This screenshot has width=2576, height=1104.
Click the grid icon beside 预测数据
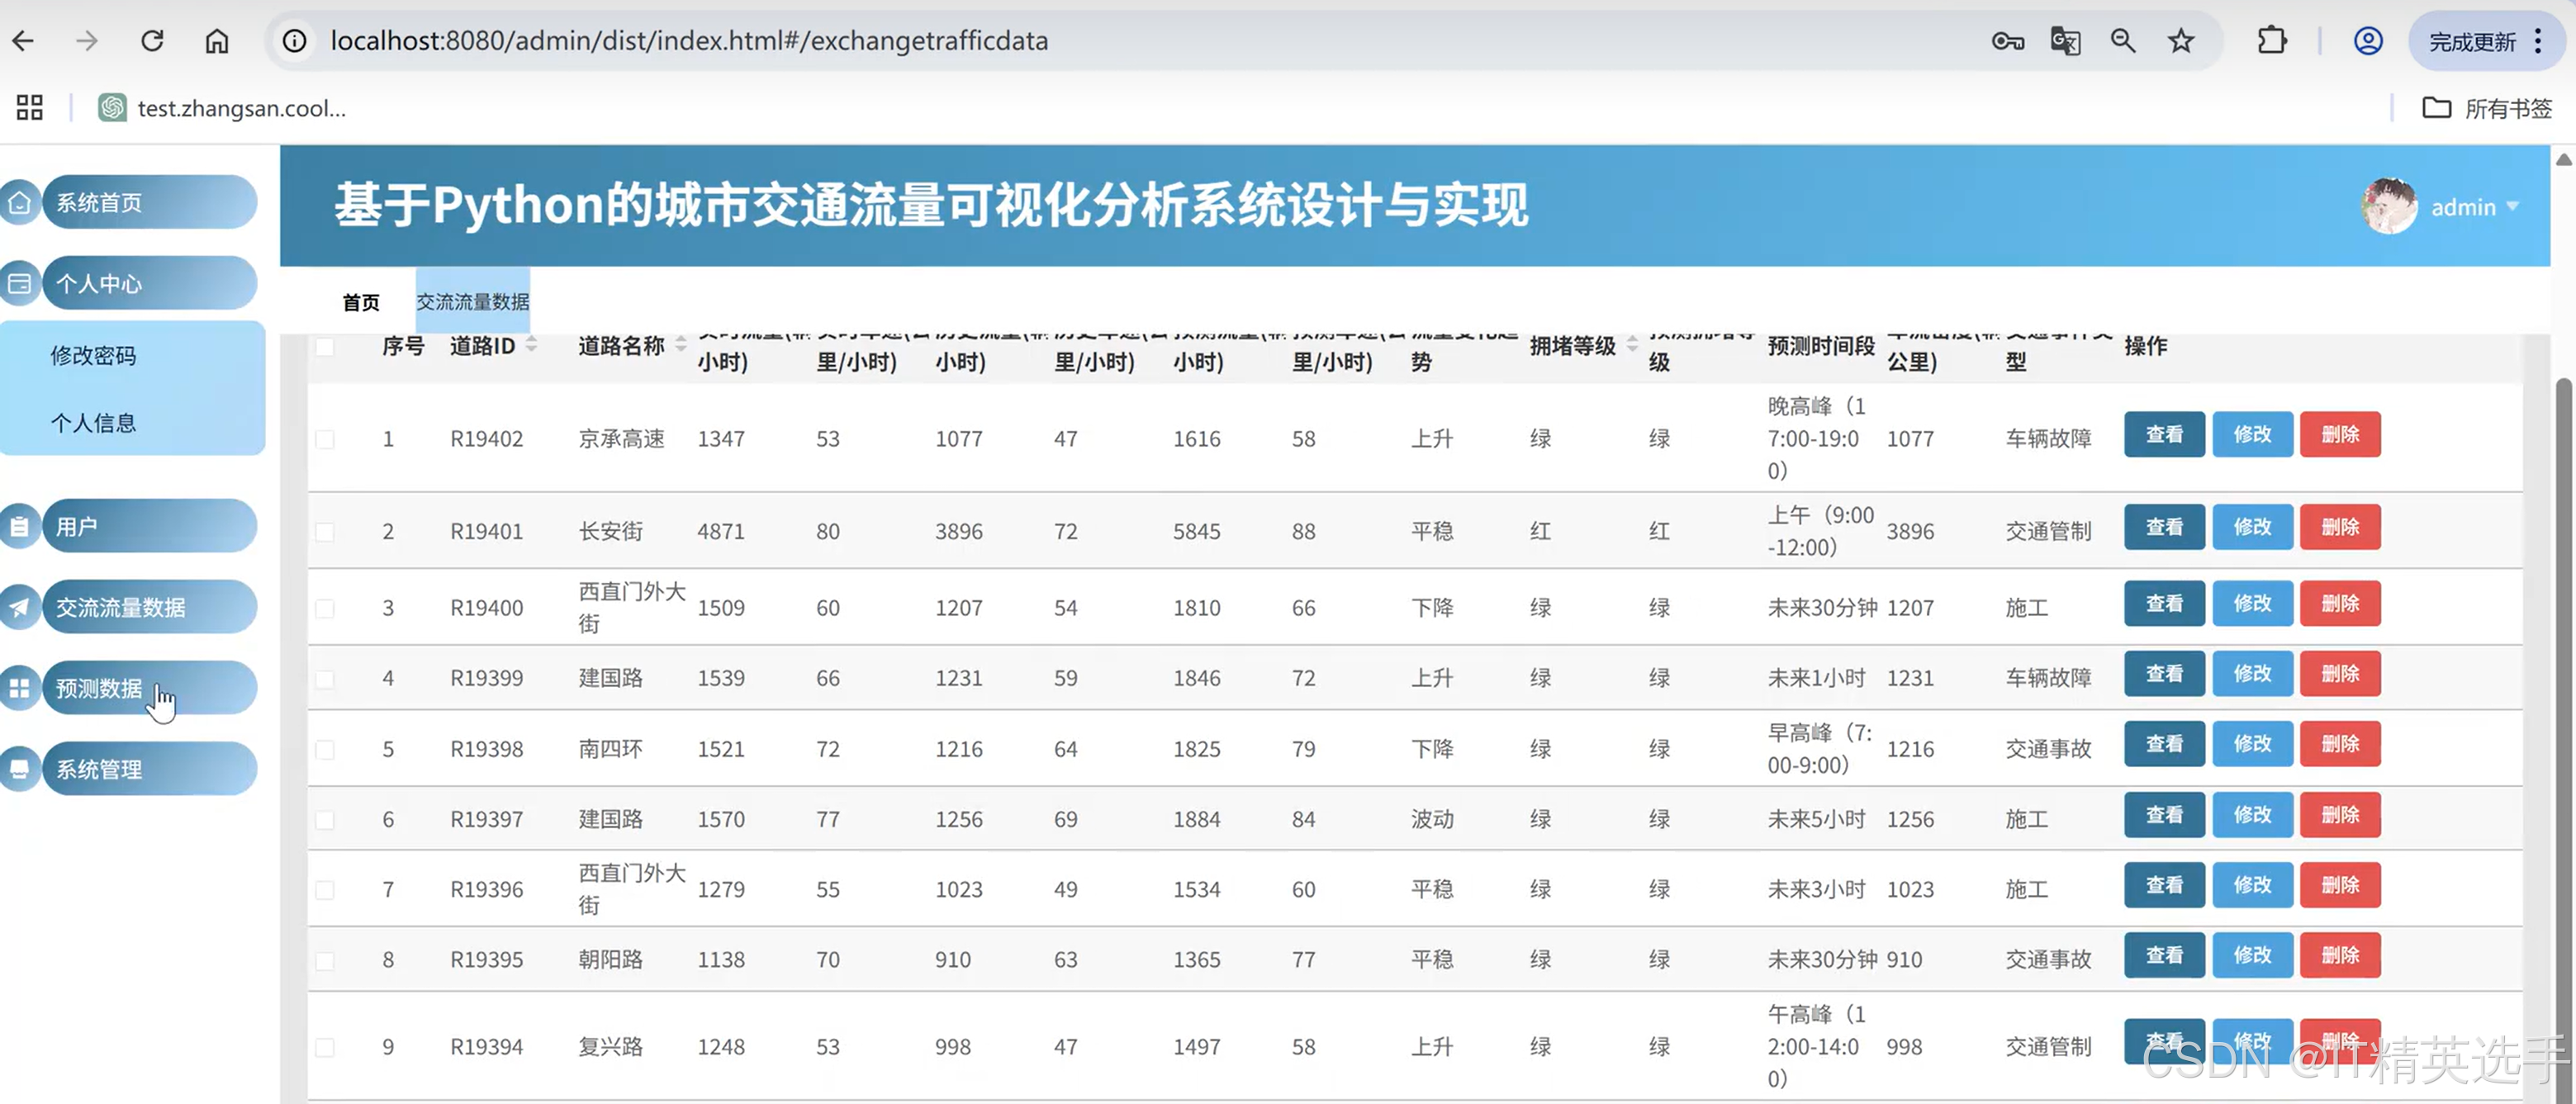pos(20,688)
